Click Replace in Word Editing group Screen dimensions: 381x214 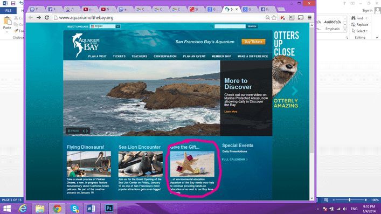(359, 25)
